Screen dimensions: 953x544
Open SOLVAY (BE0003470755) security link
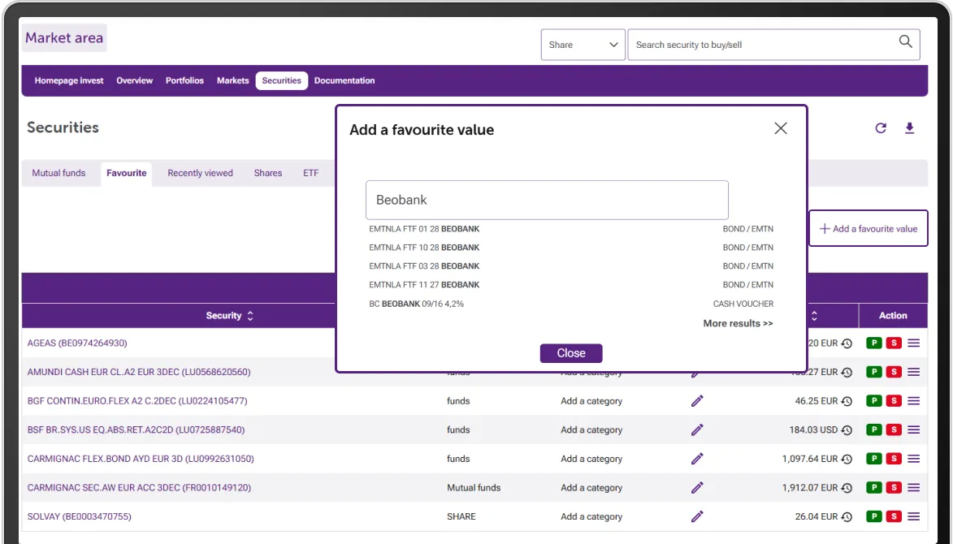79,516
